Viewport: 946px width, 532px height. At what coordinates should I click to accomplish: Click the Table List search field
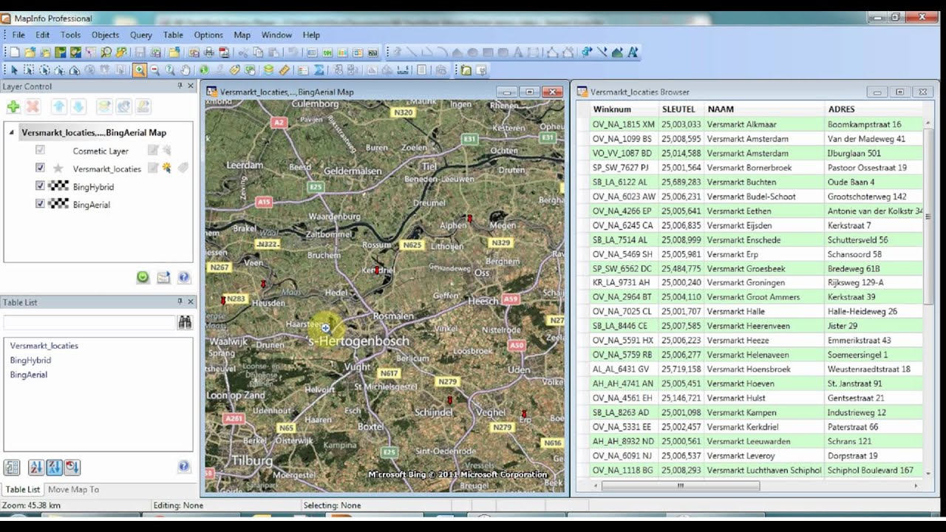click(x=89, y=322)
